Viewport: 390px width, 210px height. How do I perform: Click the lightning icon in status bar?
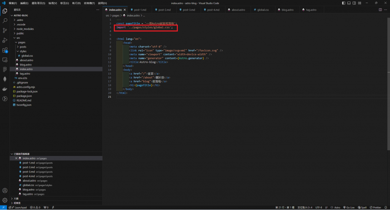[53, 207]
